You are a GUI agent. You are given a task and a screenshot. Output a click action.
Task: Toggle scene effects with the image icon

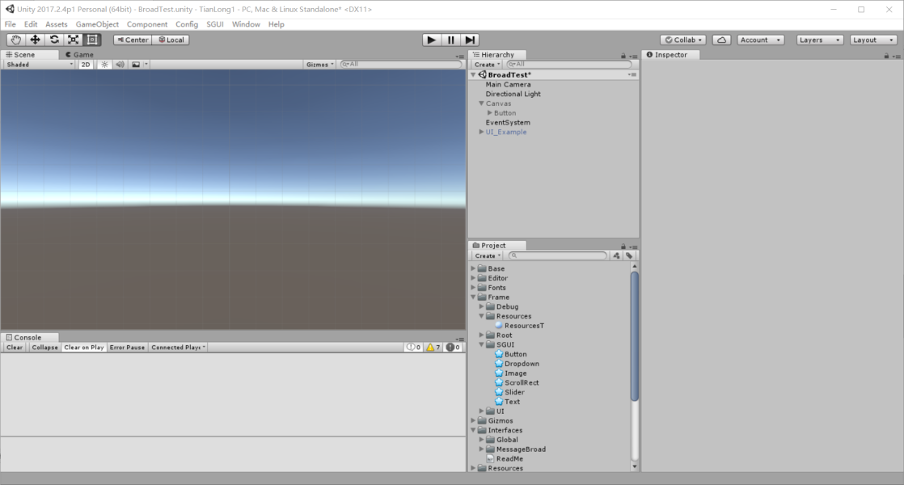point(136,65)
